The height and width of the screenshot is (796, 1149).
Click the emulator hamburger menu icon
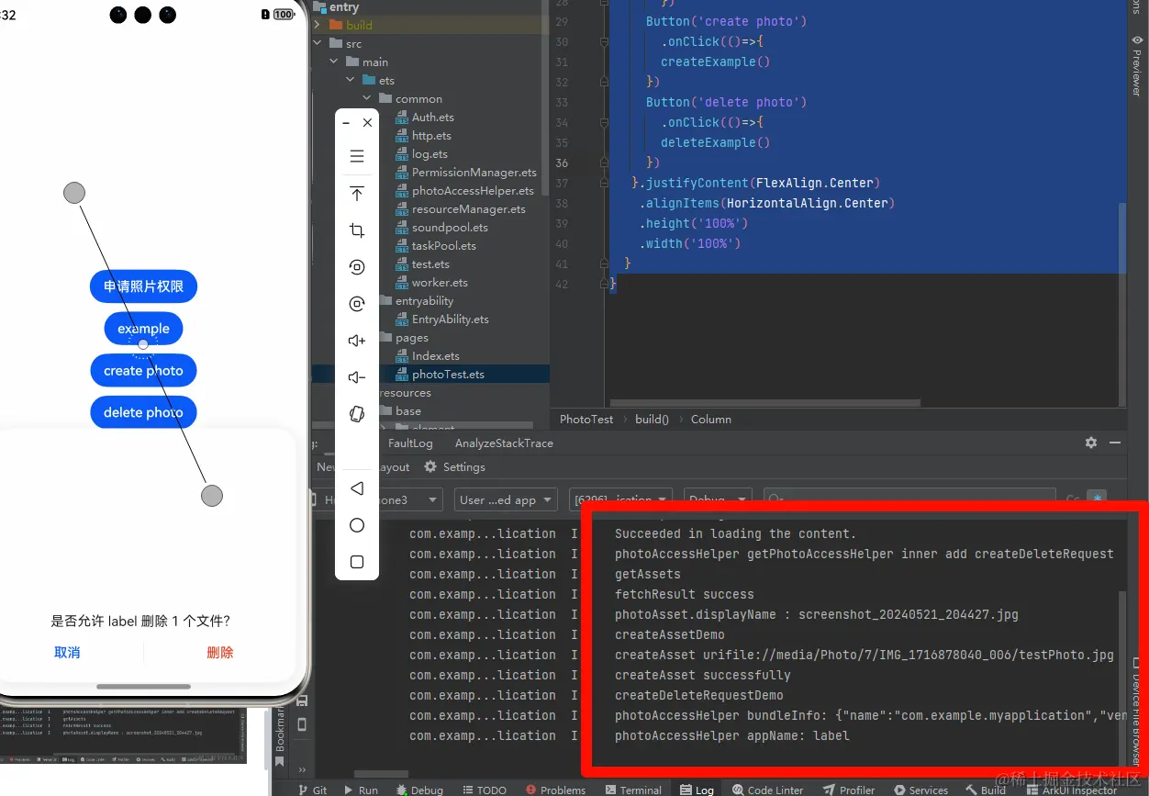[357, 156]
